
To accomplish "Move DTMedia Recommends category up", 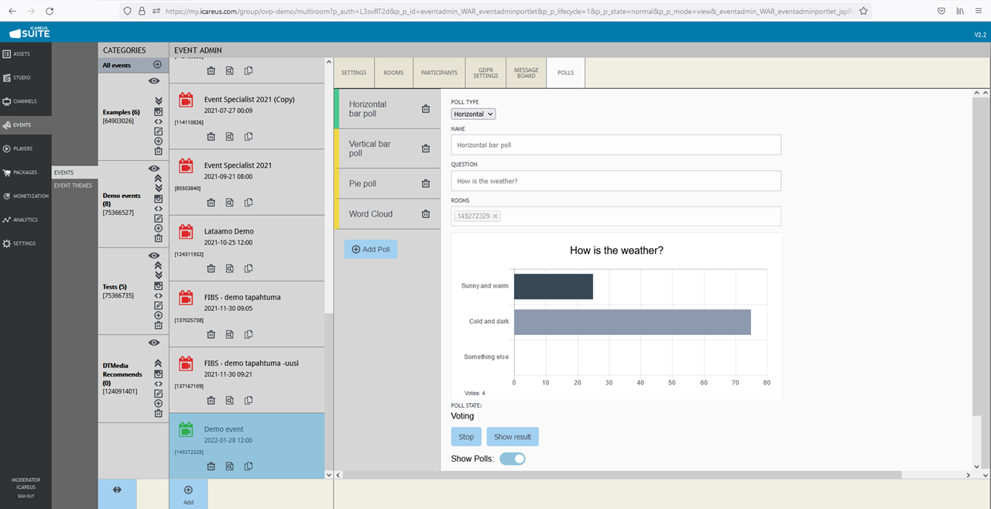I will tap(158, 364).
